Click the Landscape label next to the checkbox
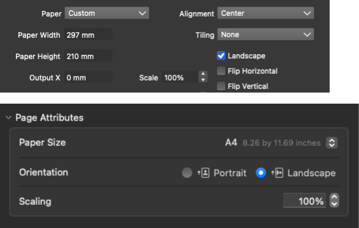The image size is (359, 228). [246, 56]
